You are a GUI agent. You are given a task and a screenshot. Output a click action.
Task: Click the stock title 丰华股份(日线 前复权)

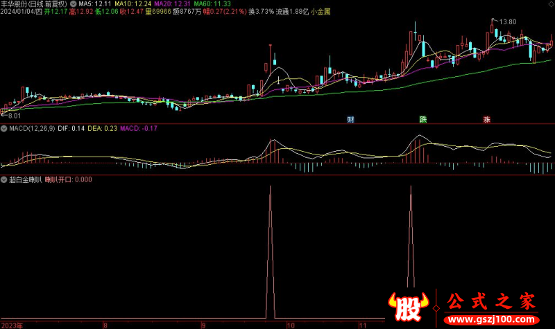tap(34, 4)
